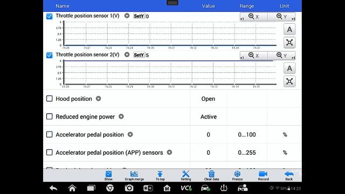Viewport: 345px width, 194px height.
Task: Zoom Y axis on sensor 2 graph
Action: (x=281, y=56)
